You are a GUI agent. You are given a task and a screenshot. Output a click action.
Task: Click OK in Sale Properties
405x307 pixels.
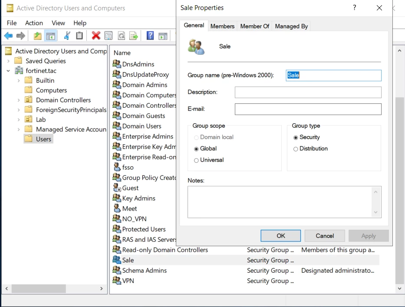(280, 236)
